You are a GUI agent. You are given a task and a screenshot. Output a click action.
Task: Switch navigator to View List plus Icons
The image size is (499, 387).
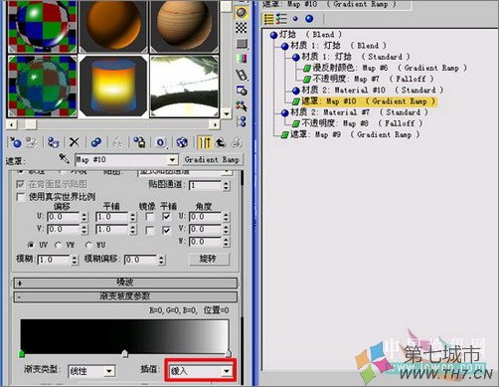coord(281,19)
